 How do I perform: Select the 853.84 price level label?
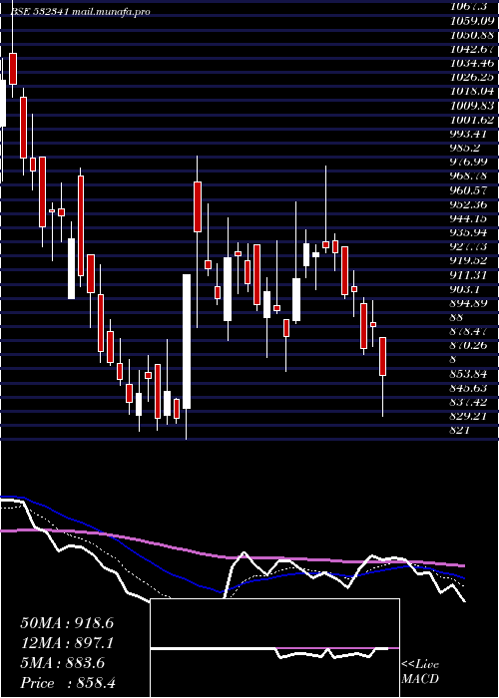pyautogui.click(x=471, y=374)
